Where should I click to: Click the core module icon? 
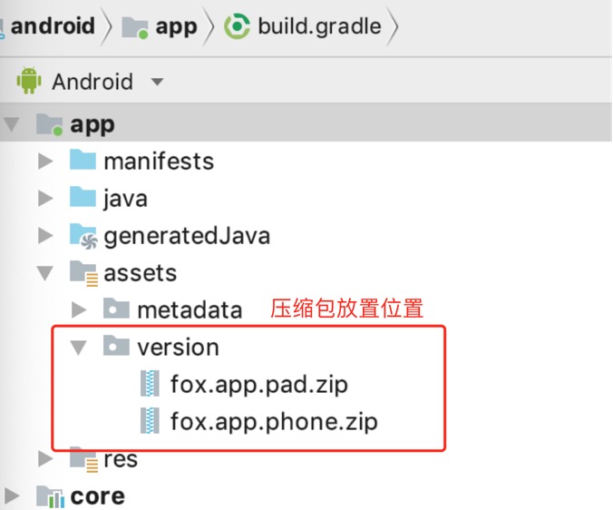[50, 496]
